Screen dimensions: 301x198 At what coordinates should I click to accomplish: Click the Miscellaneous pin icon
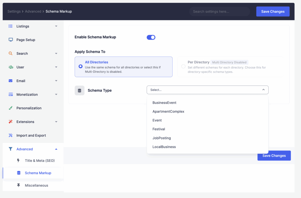tap(19, 185)
